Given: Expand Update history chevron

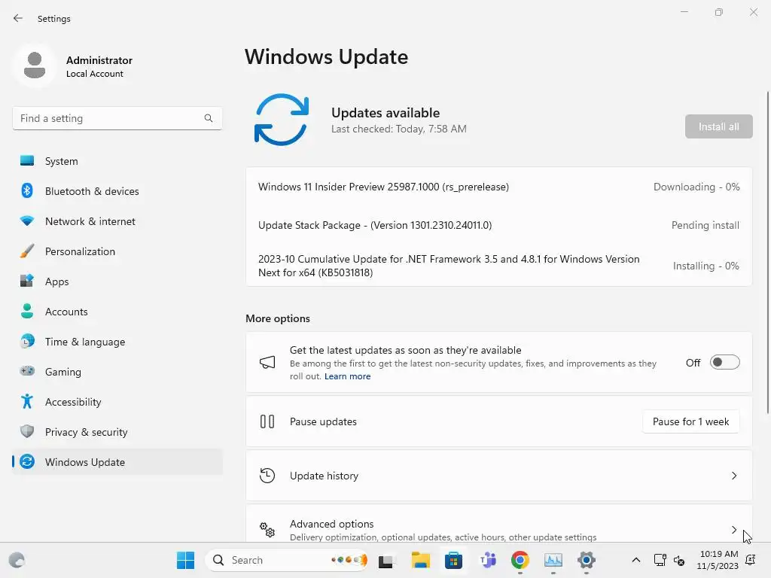Looking at the screenshot, I should pyautogui.click(x=733, y=476).
